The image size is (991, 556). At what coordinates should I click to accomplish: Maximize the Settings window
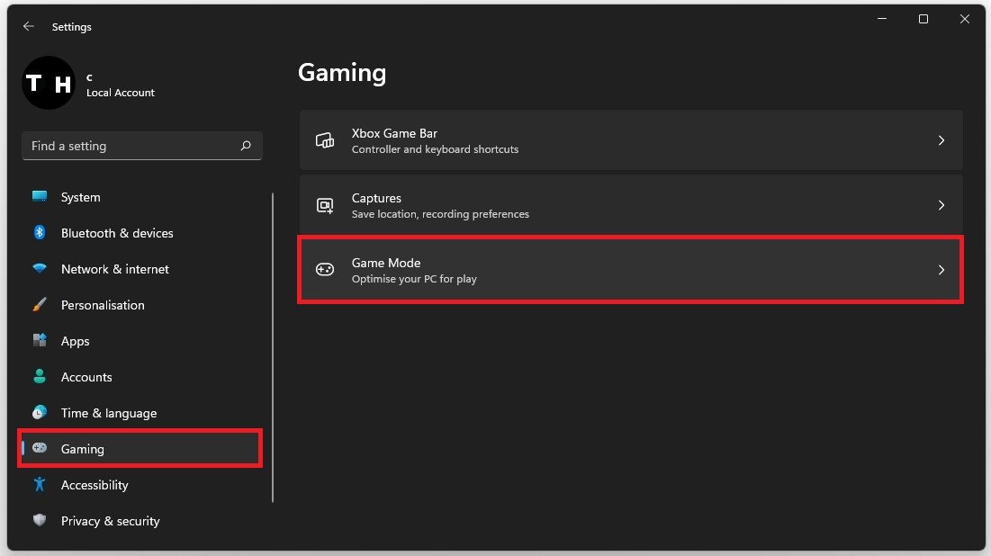coord(923,19)
